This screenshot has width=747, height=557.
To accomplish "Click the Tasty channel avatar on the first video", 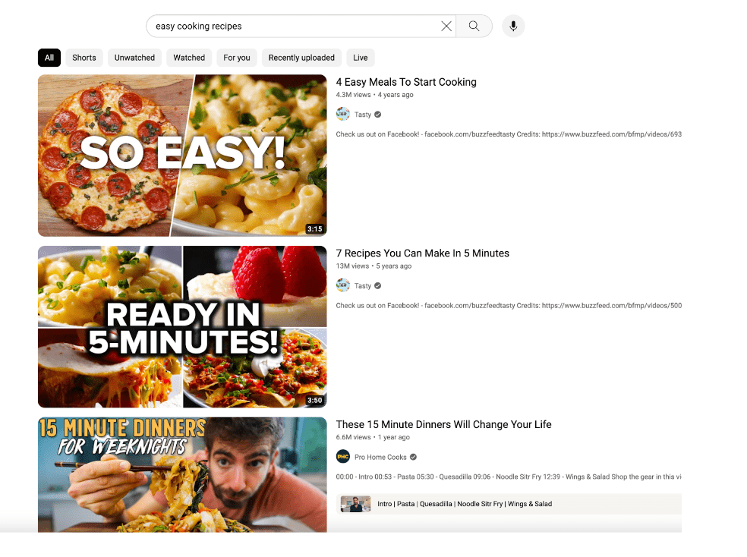I will pyautogui.click(x=343, y=114).
